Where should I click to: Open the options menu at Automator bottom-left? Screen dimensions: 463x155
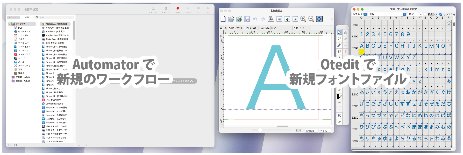pyautogui.click(x=9, y=145)
